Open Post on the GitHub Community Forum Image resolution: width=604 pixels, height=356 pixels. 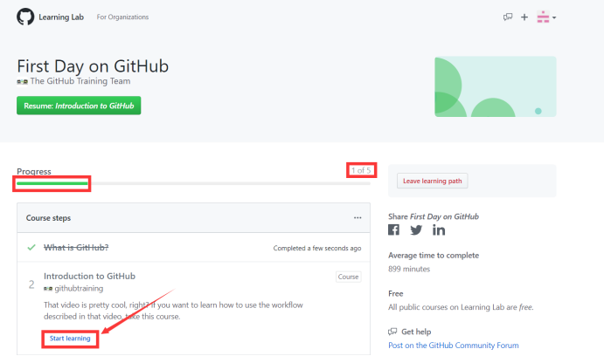tap(454, 346)
